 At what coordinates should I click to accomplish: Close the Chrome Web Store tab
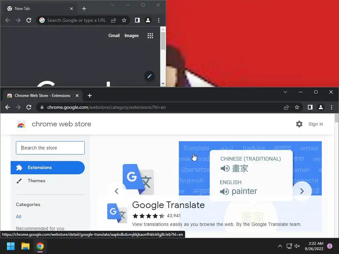[77, 96]
